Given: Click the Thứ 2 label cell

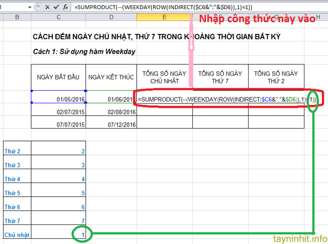Looking at the screenshot, I should [17, 151].
